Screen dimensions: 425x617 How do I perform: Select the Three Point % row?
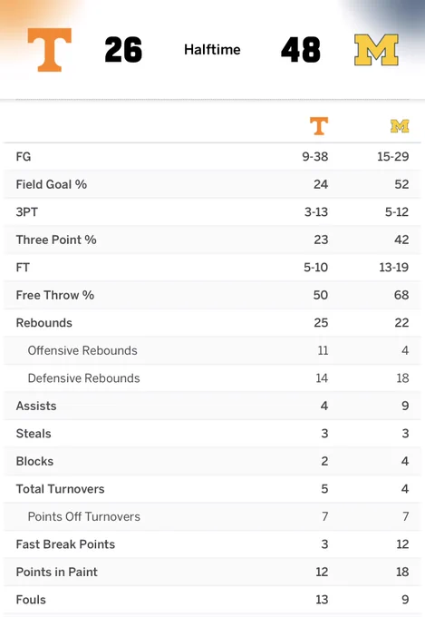pyautogui.click(x=212, y=240)
